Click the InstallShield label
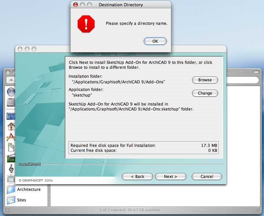The image size is (264, 216). tap(30, 164)
